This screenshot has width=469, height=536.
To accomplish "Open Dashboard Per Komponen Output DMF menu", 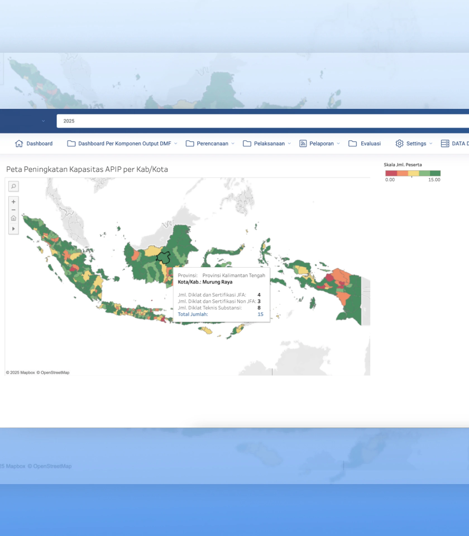I will 124,143.
